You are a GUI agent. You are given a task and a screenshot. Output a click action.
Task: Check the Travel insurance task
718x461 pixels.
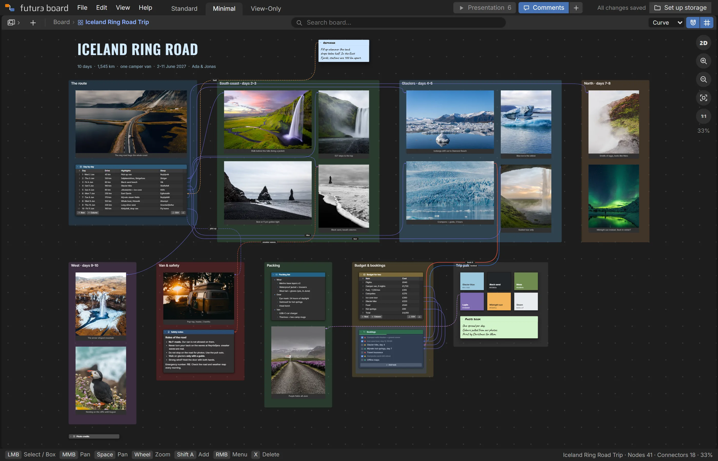[362, 352]
